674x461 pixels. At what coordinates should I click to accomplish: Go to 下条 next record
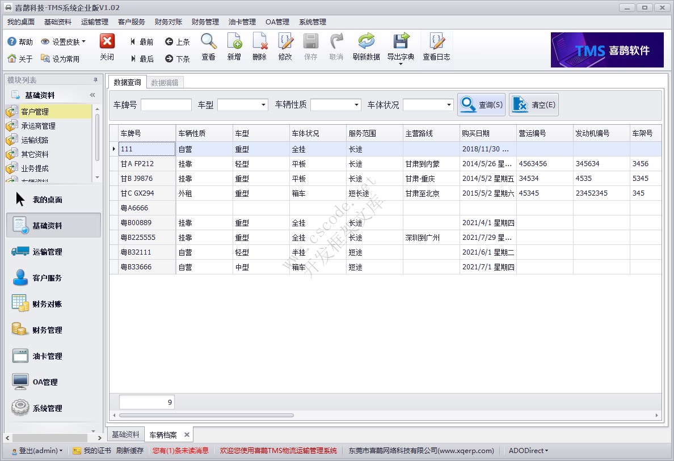pyautogui.click(x=177, y=58)
